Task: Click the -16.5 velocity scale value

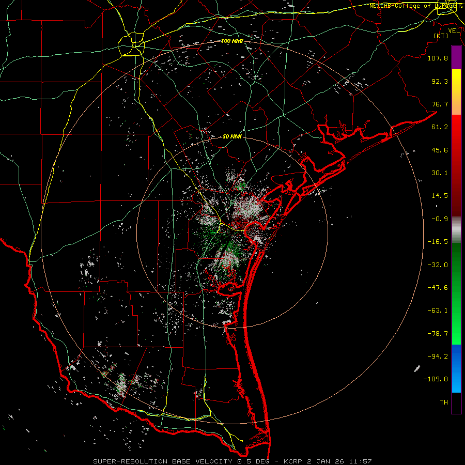Action: 438,242
